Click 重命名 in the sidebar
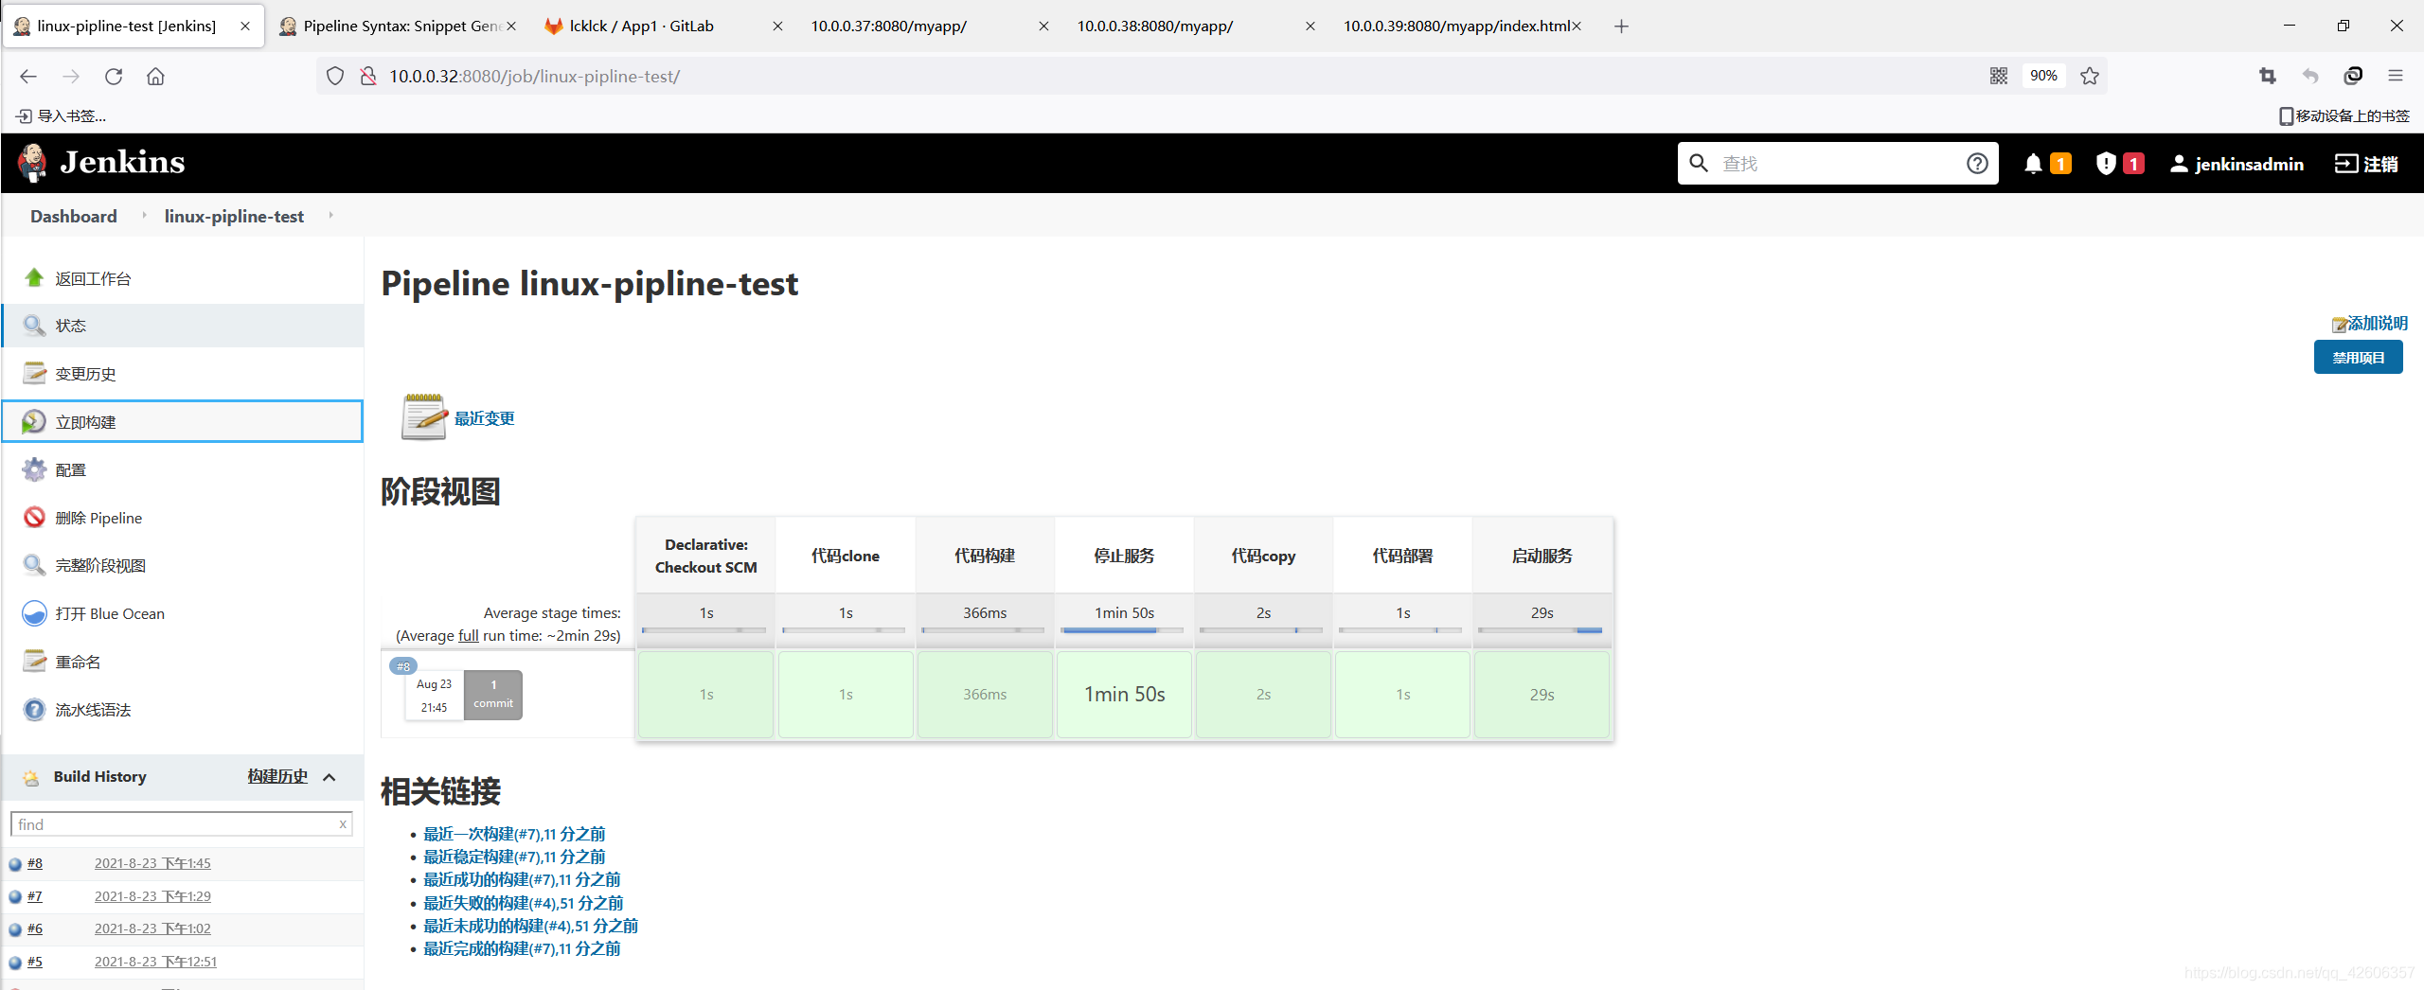 point(78,662)
